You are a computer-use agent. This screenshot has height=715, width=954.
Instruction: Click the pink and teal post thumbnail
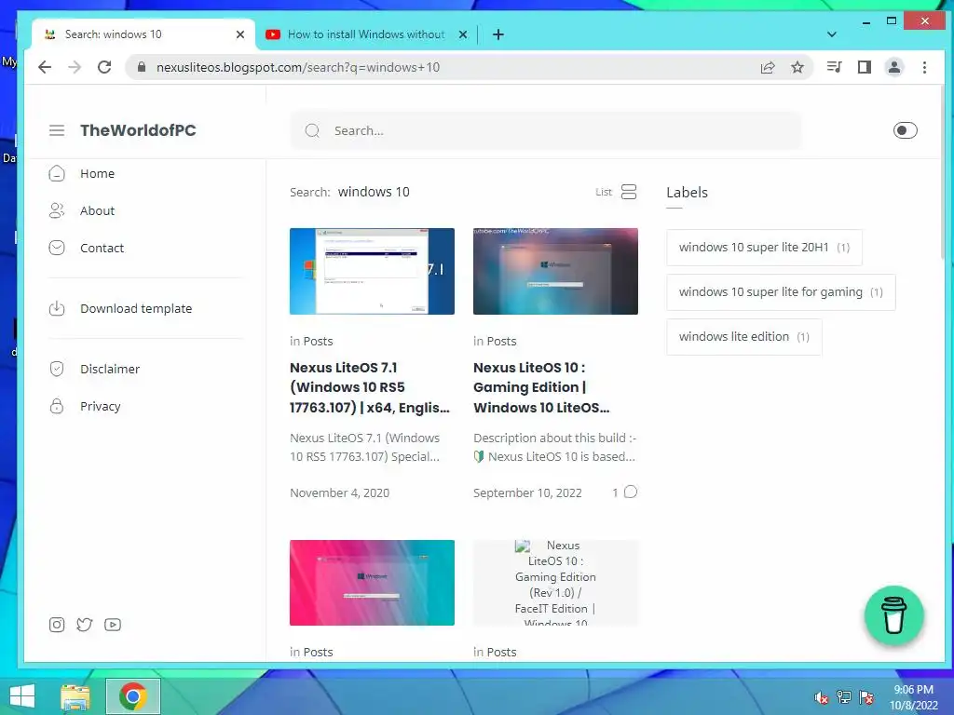(x=372, y=583)
